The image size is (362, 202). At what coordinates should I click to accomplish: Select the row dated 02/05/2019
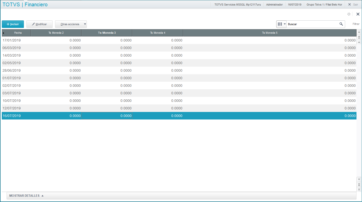[179, 63]
